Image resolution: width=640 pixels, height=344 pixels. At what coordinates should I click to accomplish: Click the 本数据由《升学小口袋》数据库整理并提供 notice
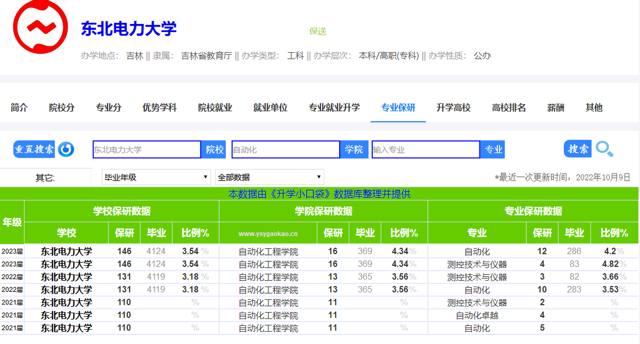[319, 194]
